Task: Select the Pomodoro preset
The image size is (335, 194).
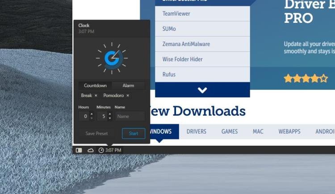Action: [113, 95]
